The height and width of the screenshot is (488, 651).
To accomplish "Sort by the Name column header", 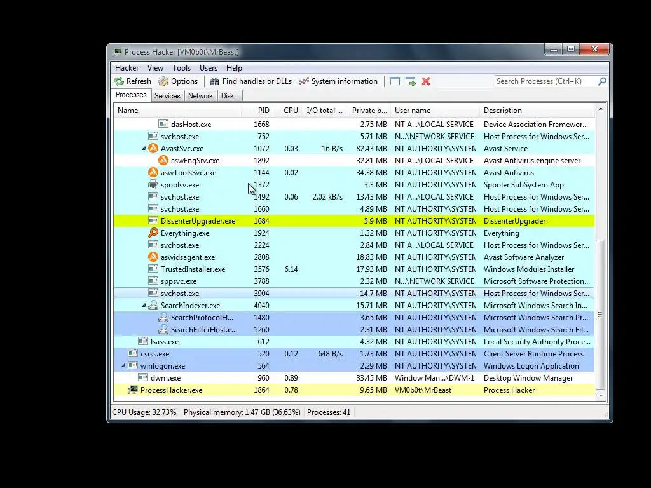I will pyautogui.click(x=177, y=111).
